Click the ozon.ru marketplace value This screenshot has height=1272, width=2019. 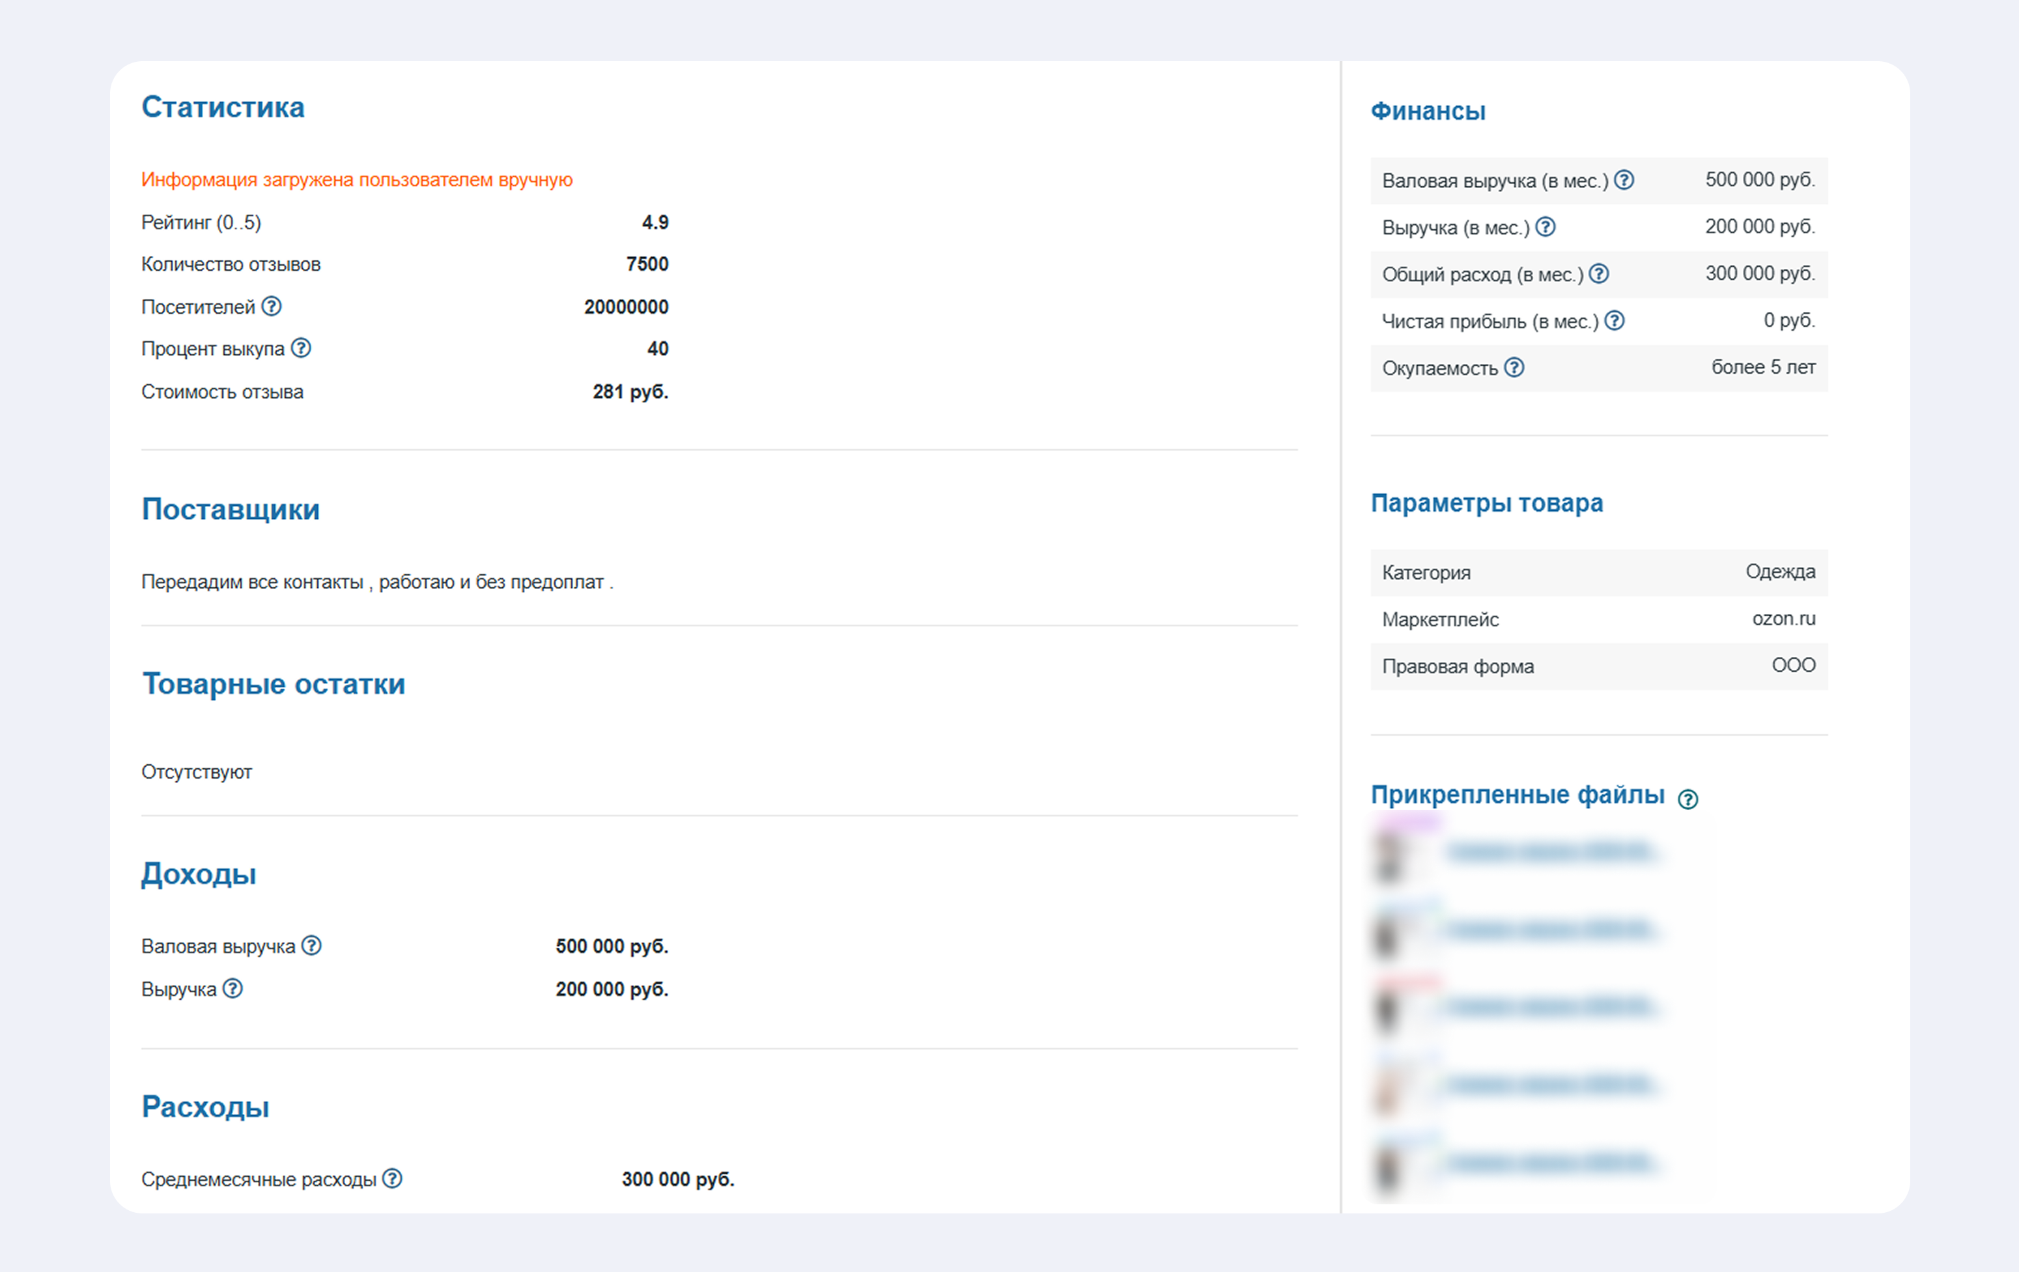pyautogui.click(x=1783, y=619)
